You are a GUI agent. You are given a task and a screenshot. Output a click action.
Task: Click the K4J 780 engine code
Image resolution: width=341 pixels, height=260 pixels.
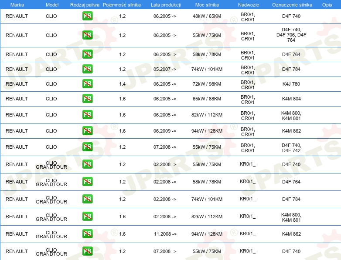(x=291, y=84)
